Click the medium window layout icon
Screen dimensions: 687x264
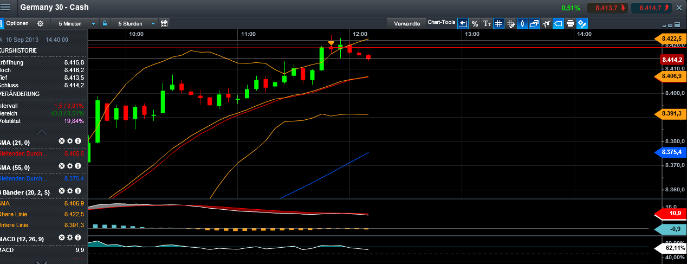pos(671,25)
